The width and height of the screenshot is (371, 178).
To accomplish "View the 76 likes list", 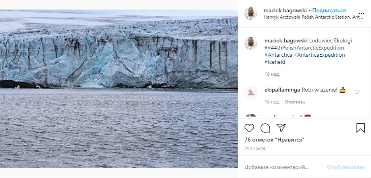I will pyautogui.click(x=274, y=140).
